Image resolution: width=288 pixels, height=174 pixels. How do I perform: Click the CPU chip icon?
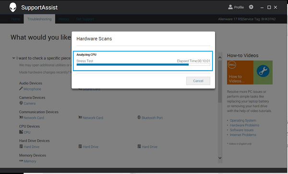pos(21,132)
